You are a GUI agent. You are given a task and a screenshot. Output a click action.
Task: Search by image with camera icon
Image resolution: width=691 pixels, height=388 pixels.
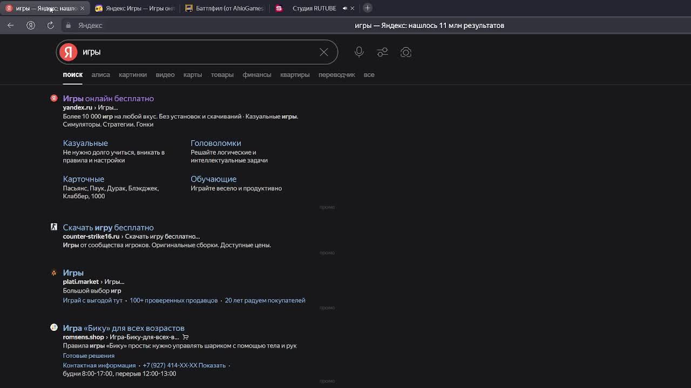406,52
